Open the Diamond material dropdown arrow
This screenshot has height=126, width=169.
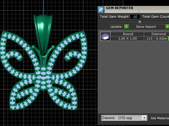[144, 118]
